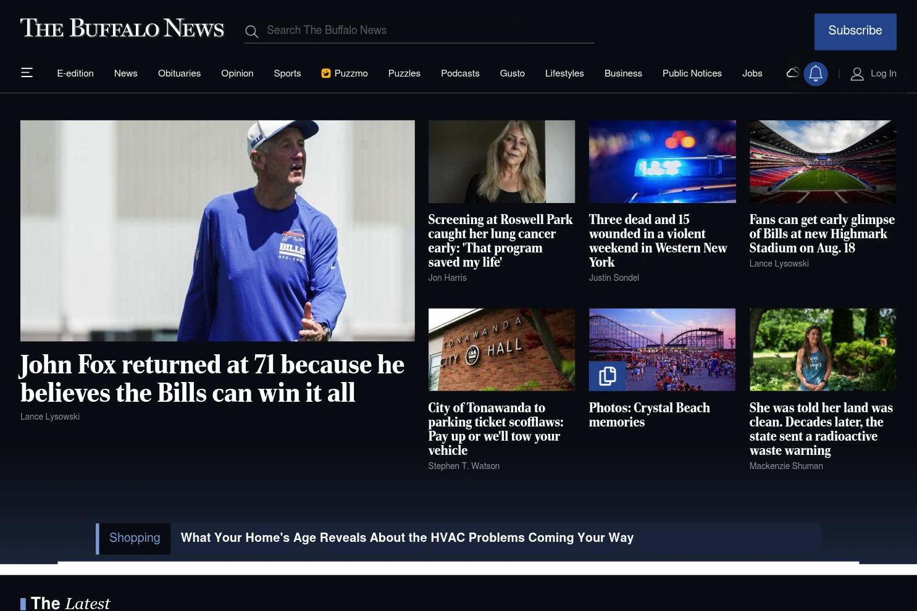Viewport: 917px width, 611px height.
Task: Open the weather cloud icon
Action: point(793,73)
